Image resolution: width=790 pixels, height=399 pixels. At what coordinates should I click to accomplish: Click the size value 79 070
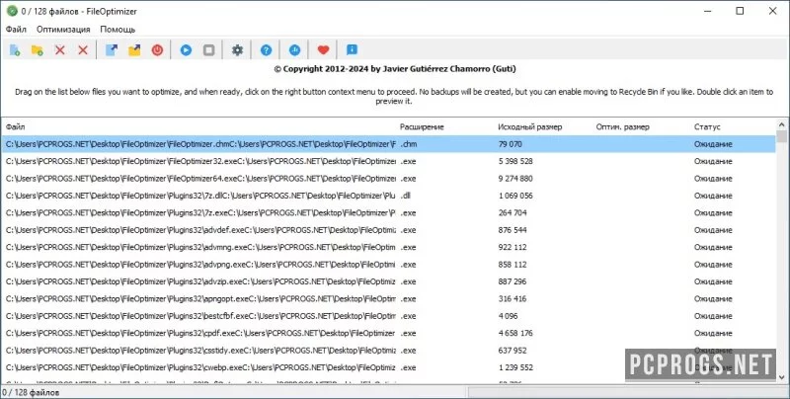pyautogui.click(x=511, y=144)
